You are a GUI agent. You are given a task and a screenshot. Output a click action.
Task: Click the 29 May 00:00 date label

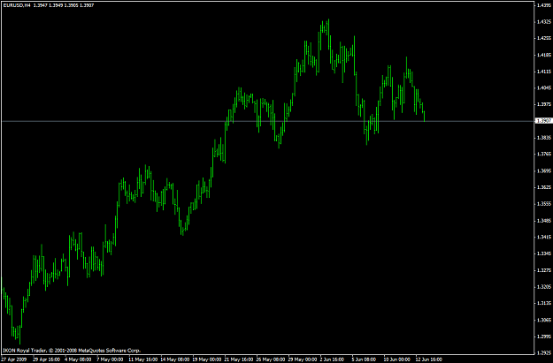303,359
